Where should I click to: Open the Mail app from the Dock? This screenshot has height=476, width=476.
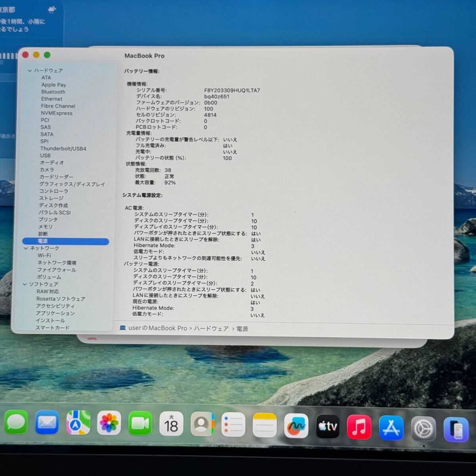(x=47, y=423)
